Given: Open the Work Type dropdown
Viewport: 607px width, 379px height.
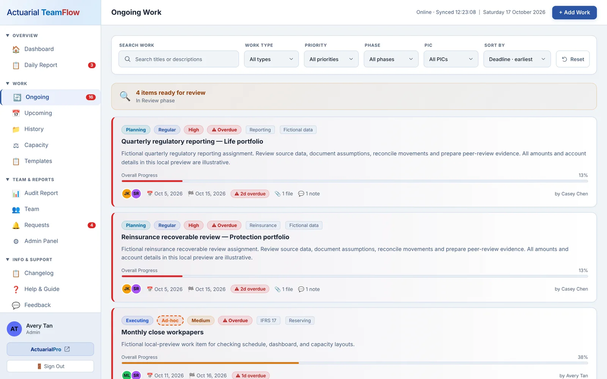Looking at the screenshot, I should (271, 59).
